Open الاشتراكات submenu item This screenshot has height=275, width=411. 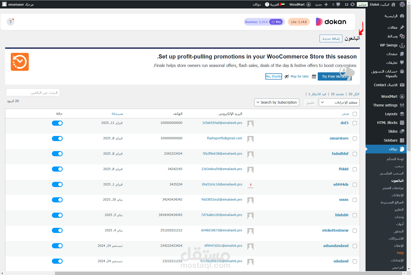coord(396,239)
